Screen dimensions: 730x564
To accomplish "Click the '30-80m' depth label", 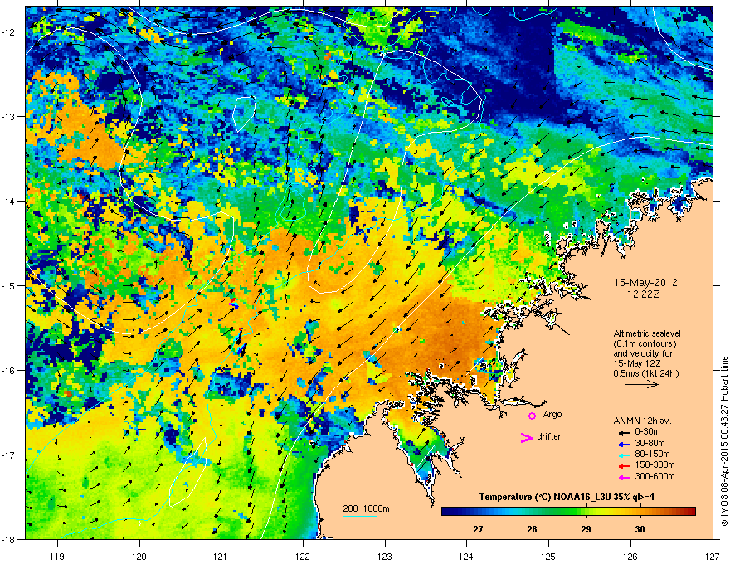I will coord(650,443).
